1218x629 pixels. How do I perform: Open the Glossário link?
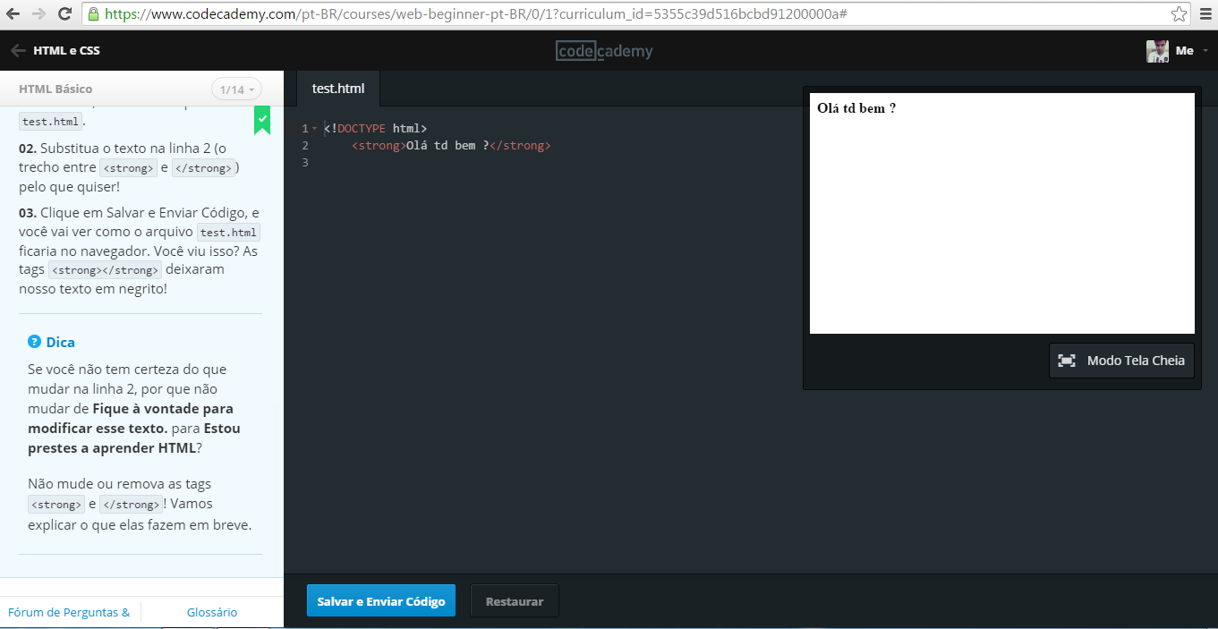point(211,612)
